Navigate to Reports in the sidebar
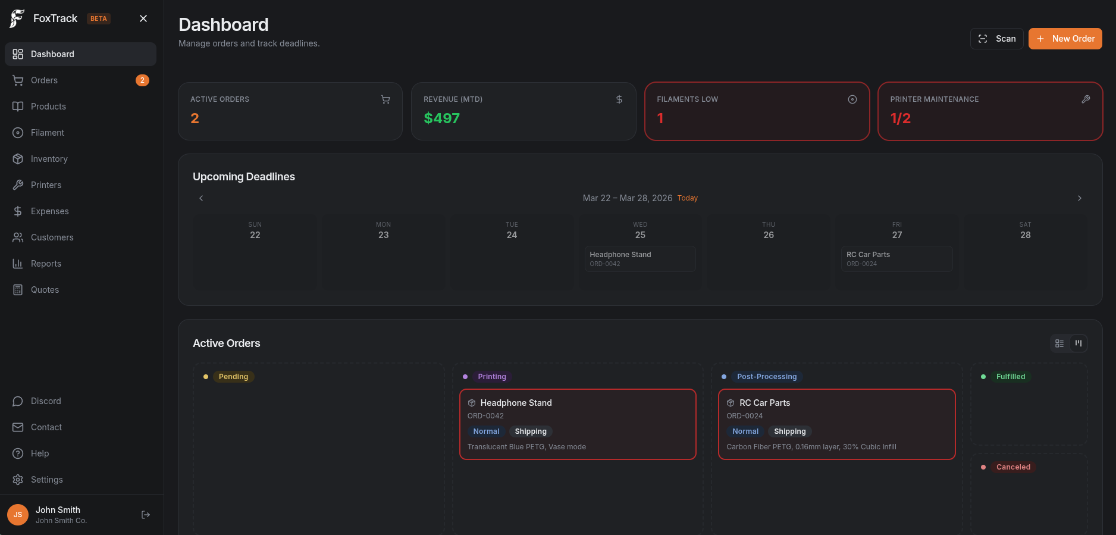 point(46,264)
